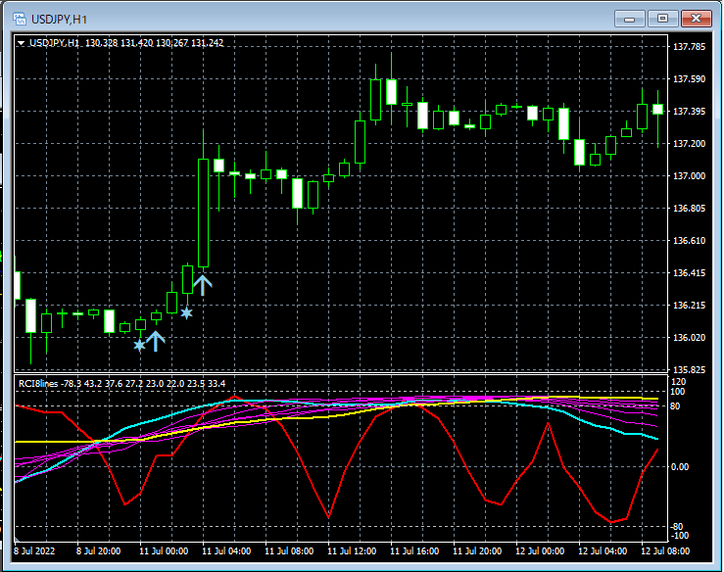Screen dimensions: 724x572
Task: Maximize the USDJPY,H1 chart window
Action: tap(662, 19)
